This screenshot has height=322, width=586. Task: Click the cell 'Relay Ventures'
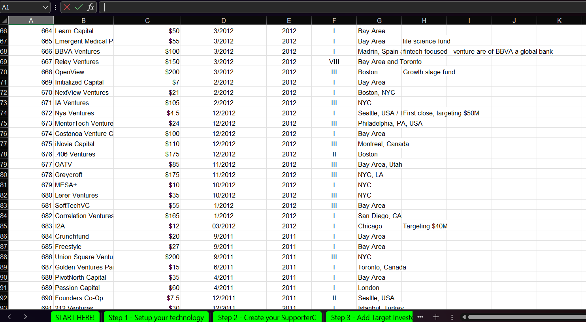pyautogui.click(x=83, y=62)
